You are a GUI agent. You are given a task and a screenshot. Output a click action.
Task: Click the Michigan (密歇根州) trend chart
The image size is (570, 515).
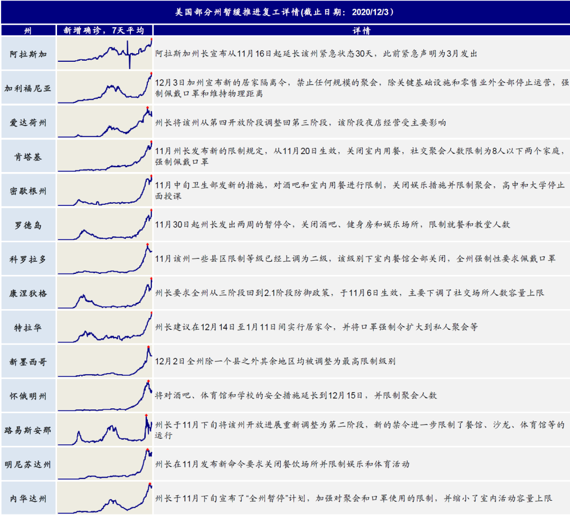(104, 190)
